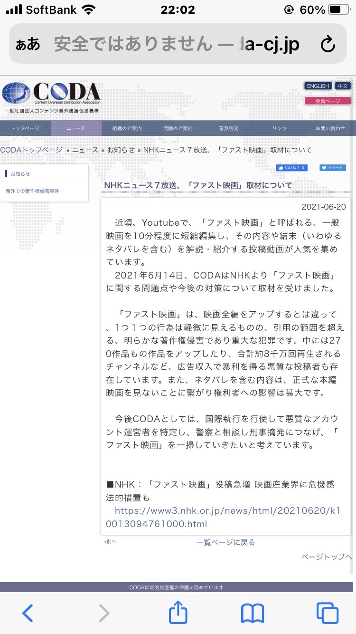356x634 pixels.
Task: Click the ニュース breadcrumb link
Action: tap(85, 150)
